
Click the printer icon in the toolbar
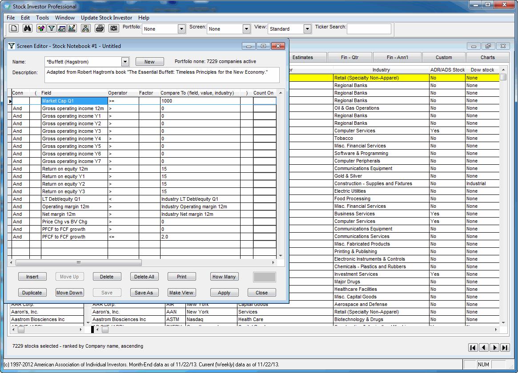coord(100,28)
